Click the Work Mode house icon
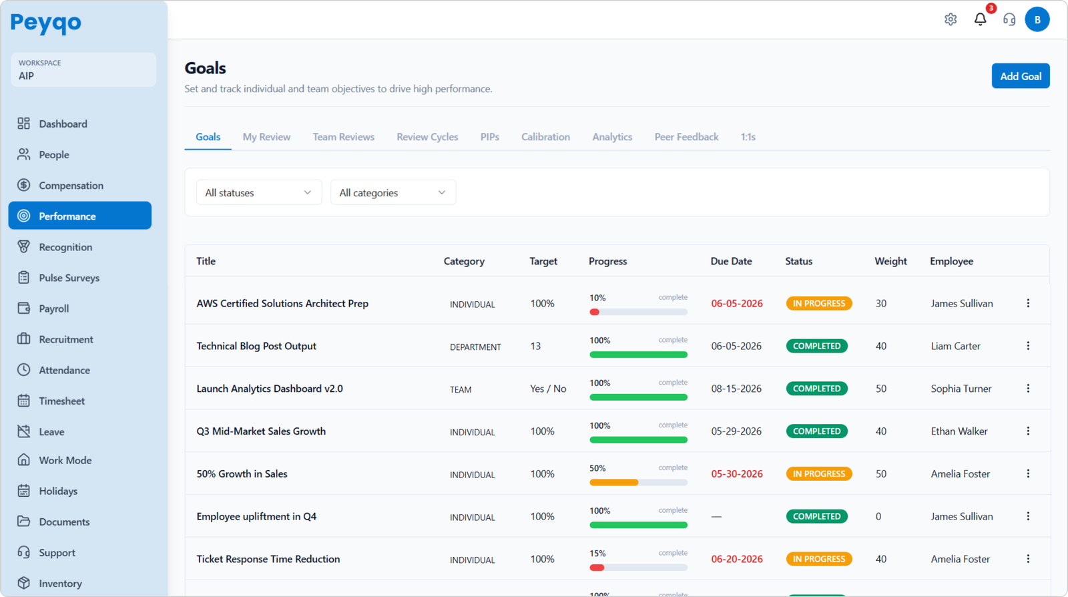The height and width of the screenshot is (597, 1068). click(x=24, y=459)
